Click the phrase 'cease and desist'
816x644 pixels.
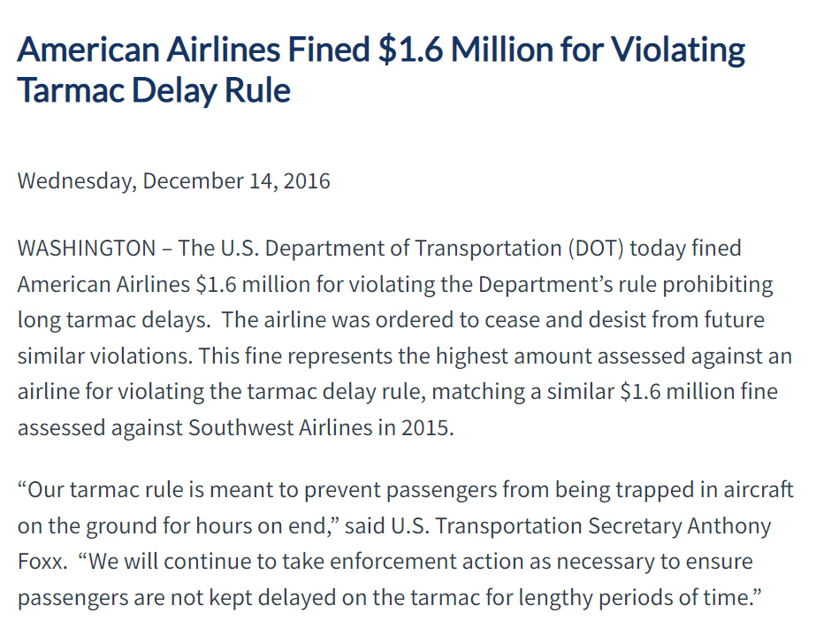click(x=468, y=319)
